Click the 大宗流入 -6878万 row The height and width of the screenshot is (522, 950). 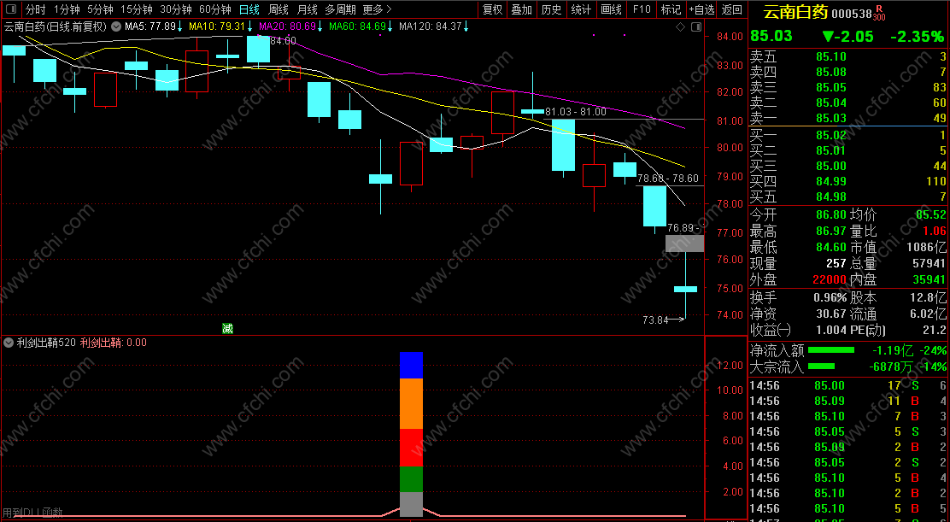coord(848,367)
